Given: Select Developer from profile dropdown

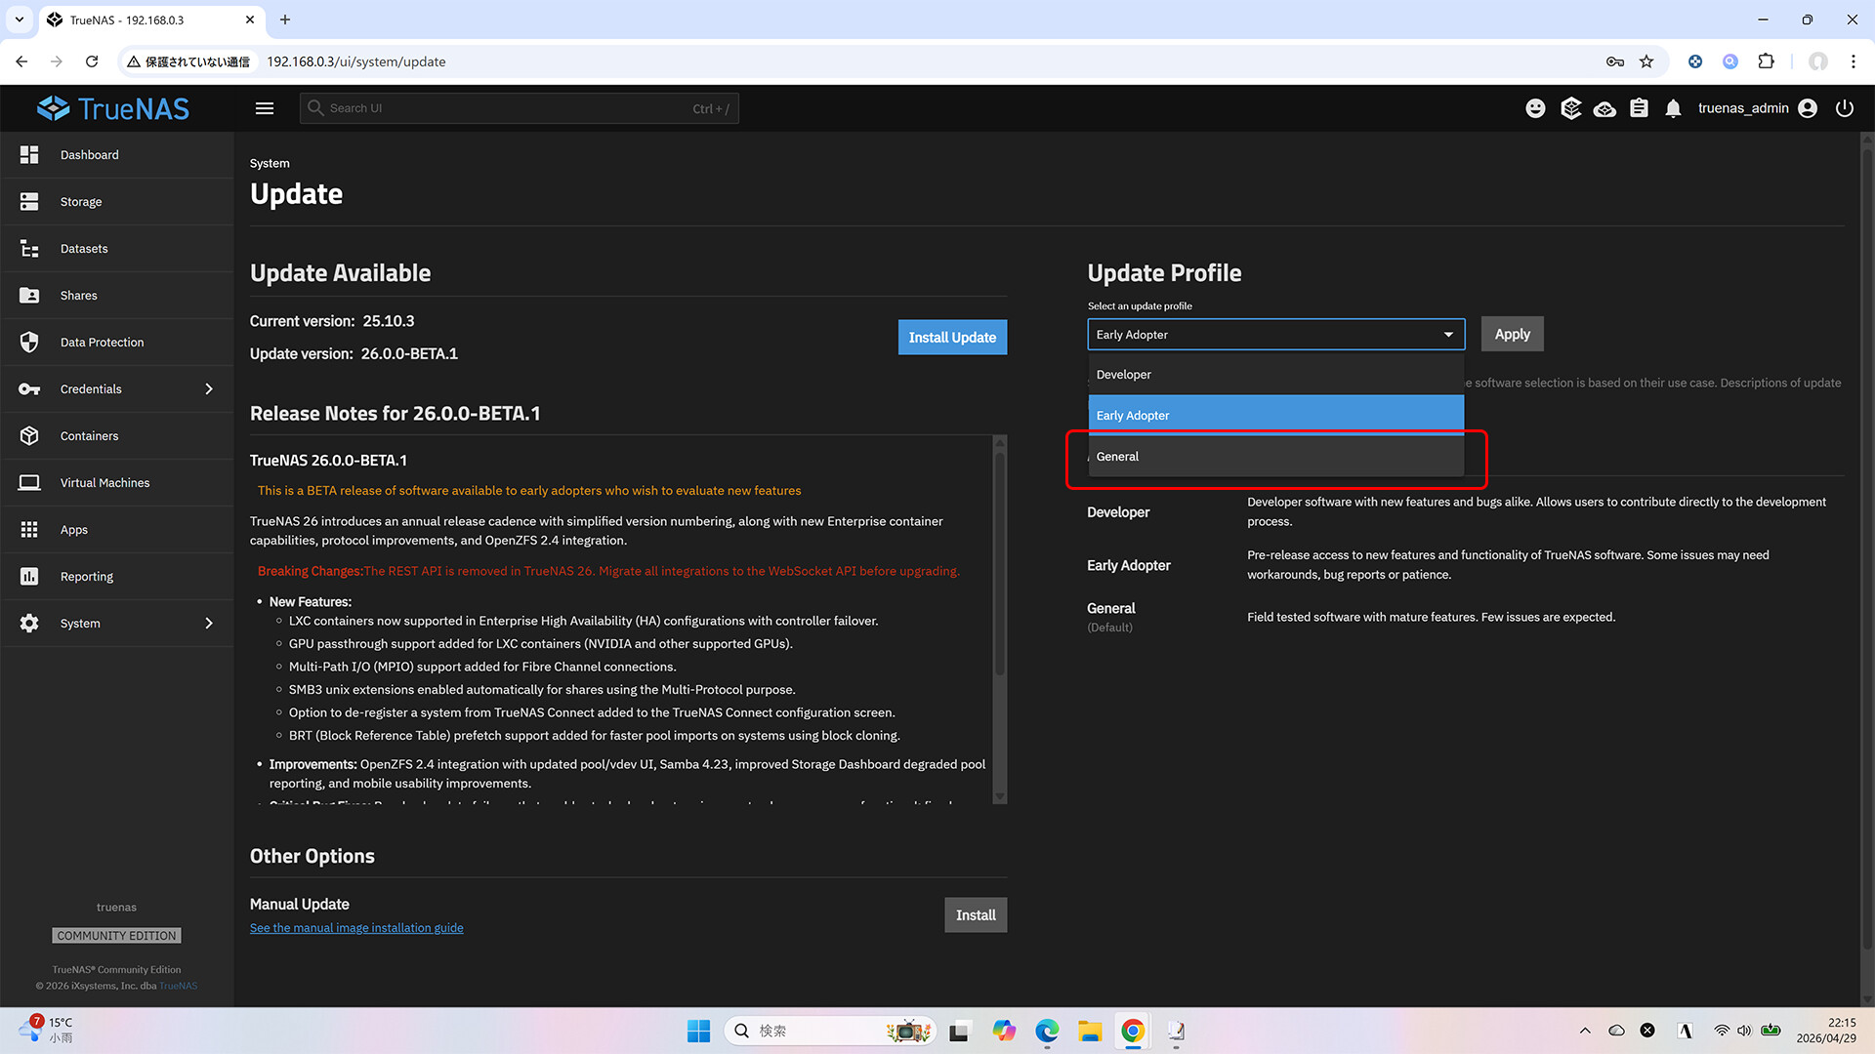Looking at the screenshot, I should coord(1275,375).
